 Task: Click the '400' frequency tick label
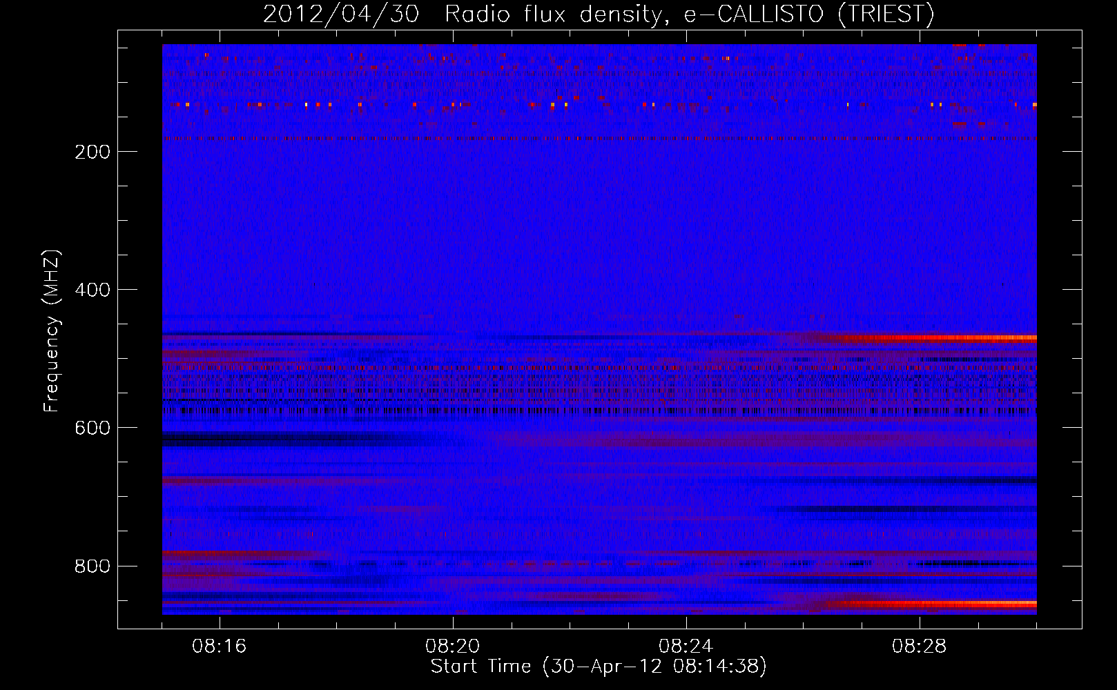click(93, 290)
